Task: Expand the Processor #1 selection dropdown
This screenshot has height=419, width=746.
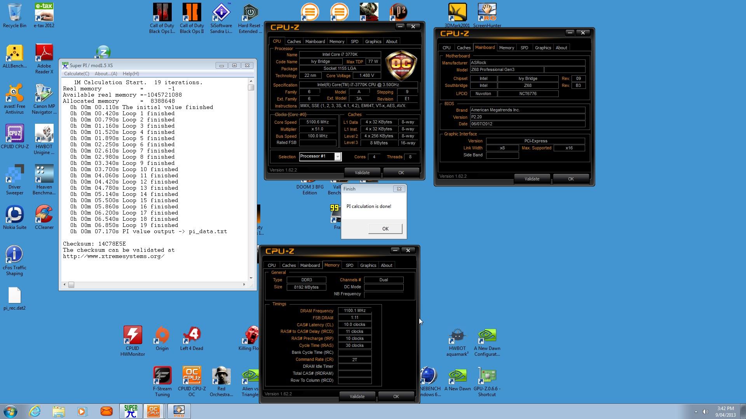Action: click(x=338, y=157)
